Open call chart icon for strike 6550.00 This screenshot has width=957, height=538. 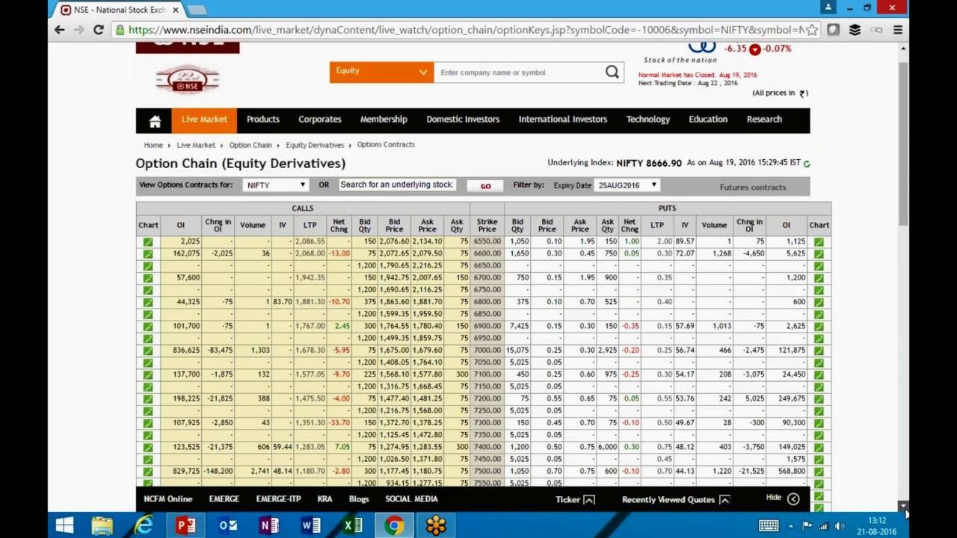coord(148,242)
